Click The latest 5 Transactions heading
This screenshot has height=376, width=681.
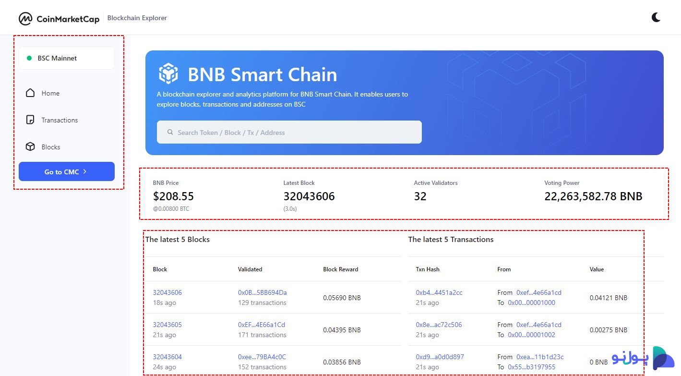[451, 239]
